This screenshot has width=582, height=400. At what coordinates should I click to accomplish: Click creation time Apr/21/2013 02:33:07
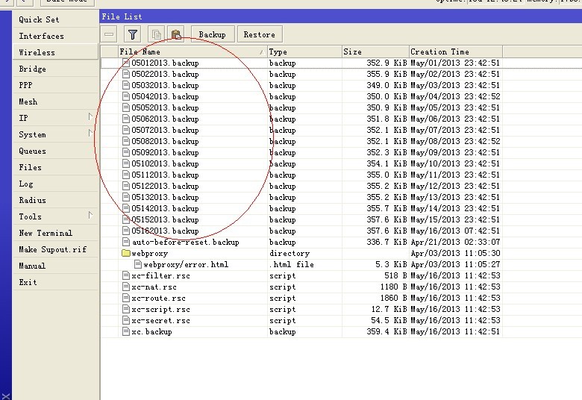455,242
